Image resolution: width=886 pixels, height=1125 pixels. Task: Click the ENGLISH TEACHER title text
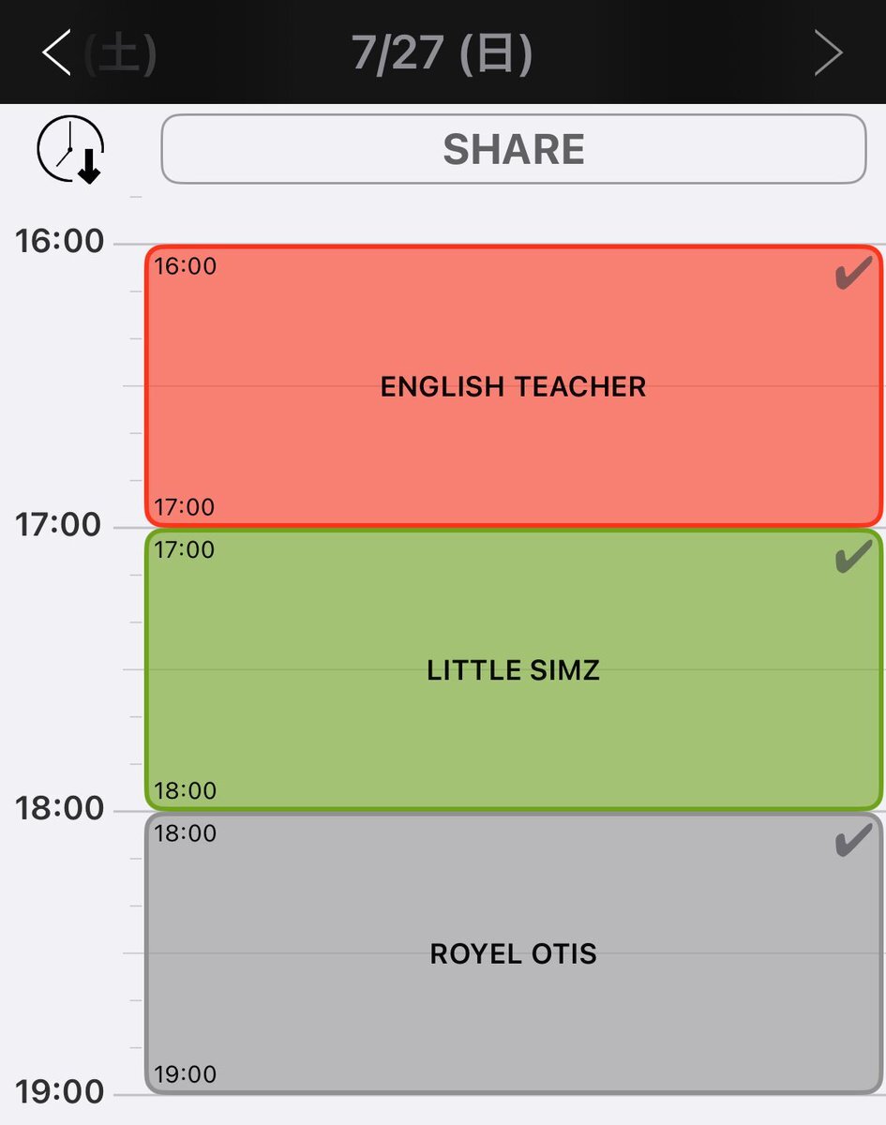[514, 386]
